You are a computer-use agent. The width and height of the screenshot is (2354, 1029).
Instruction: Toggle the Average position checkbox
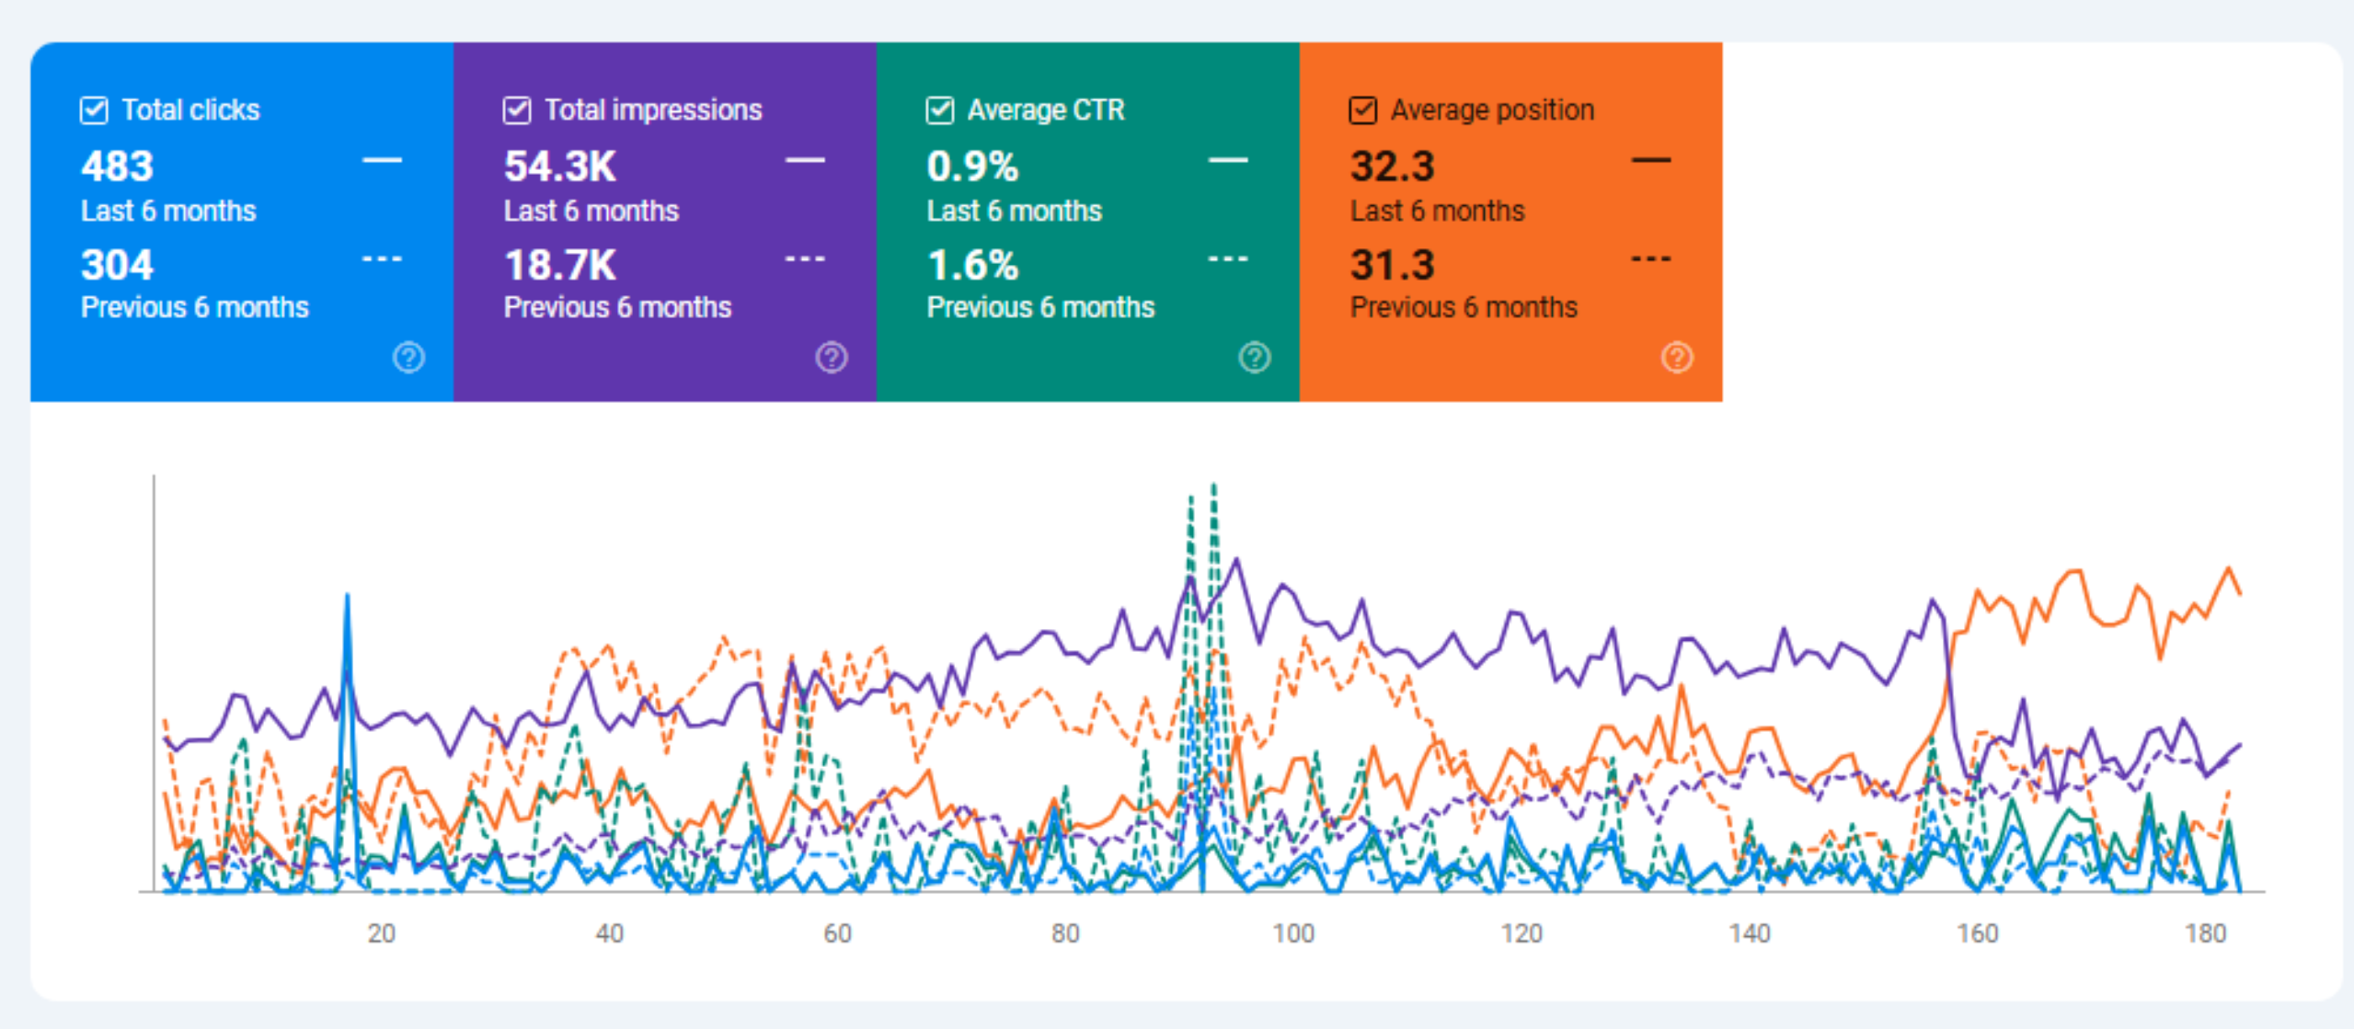(x=1362, y=110)
